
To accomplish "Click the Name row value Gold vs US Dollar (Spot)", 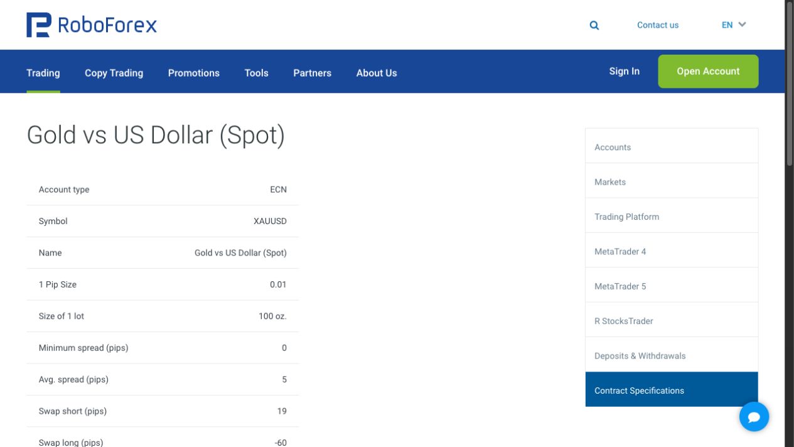I will (x=240, y=252).
